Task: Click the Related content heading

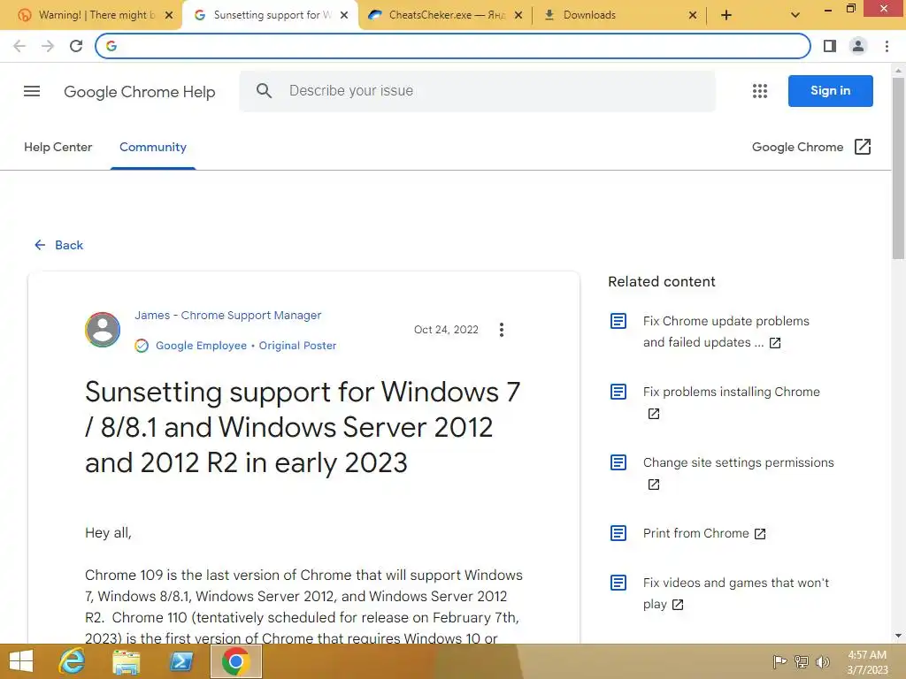Action: pyautogui.click(x=662, y=281)
